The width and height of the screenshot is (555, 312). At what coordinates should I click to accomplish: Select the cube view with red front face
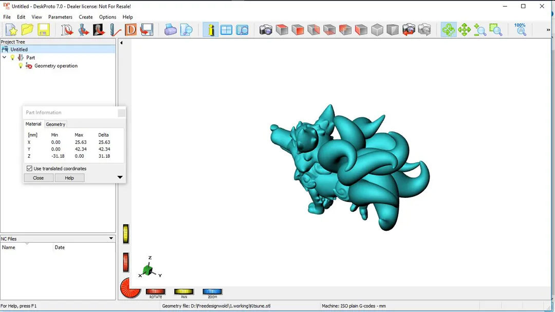coord(298,30)
